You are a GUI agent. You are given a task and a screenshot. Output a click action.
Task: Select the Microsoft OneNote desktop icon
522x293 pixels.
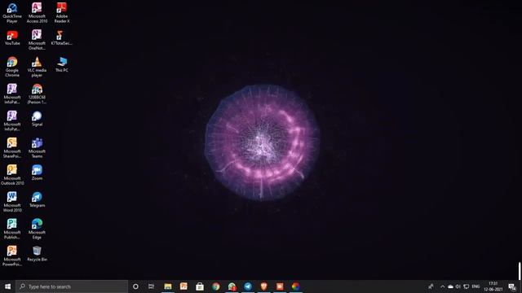point(37,40)
